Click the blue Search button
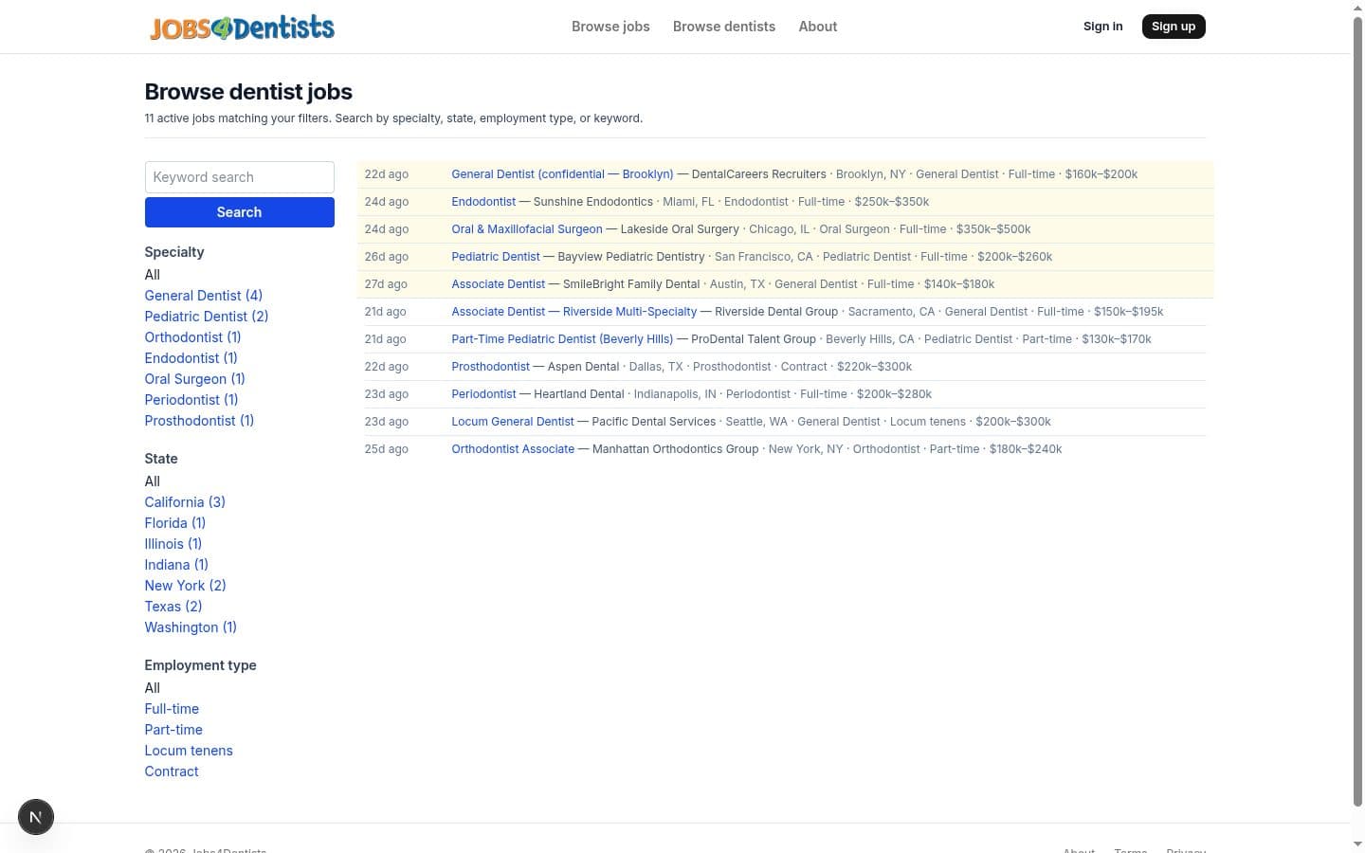Screen dimensions: 1365x853 [239, 212]
